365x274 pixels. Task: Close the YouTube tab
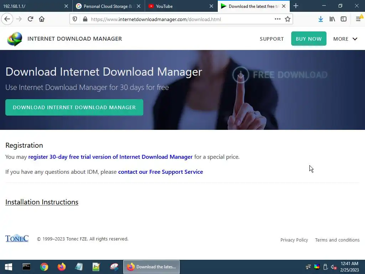(x=211, y=6)
